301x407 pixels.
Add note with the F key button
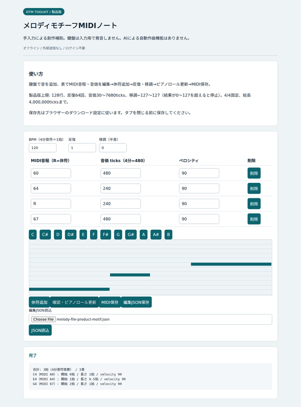point(94,235)
